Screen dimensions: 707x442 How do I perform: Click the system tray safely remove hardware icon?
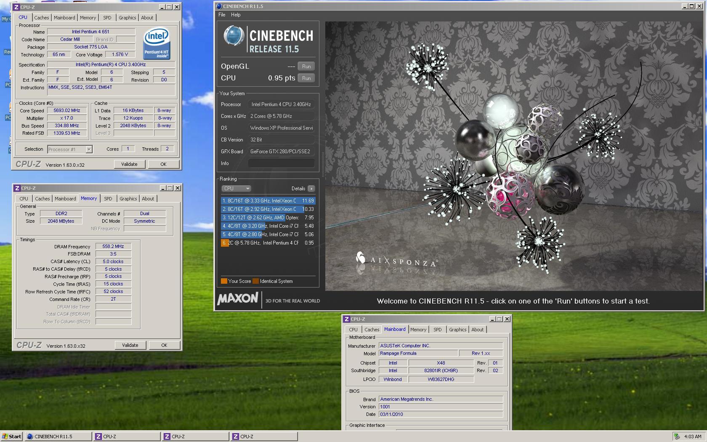677,437
